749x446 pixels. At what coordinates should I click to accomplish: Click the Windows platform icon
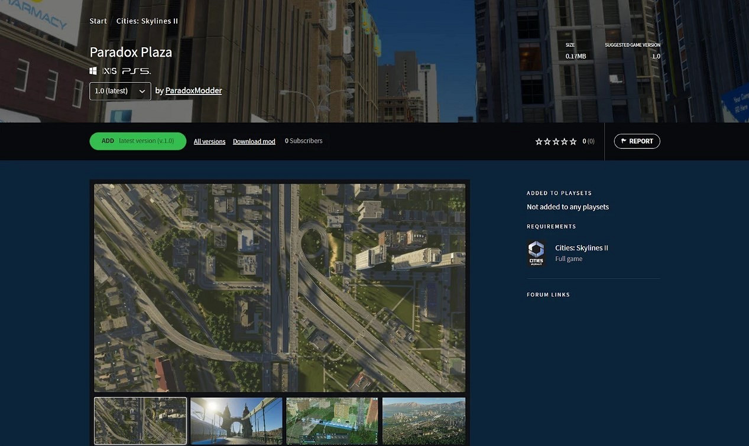click(93, 71)
